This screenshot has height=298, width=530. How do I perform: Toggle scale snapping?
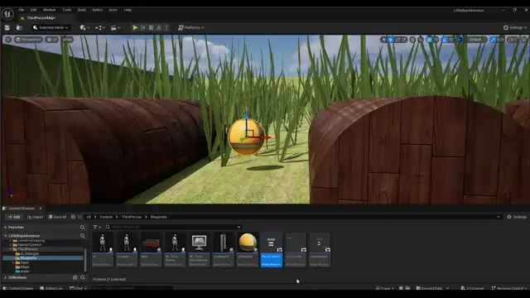pyautogui.click(x=494, y=40)
